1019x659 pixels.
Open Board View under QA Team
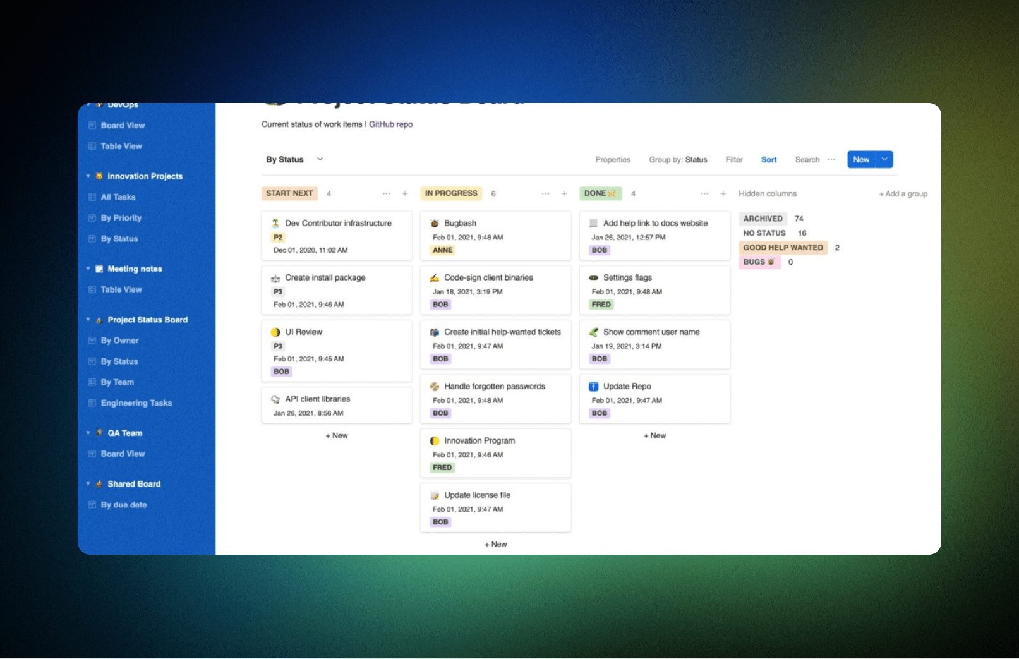123,454
